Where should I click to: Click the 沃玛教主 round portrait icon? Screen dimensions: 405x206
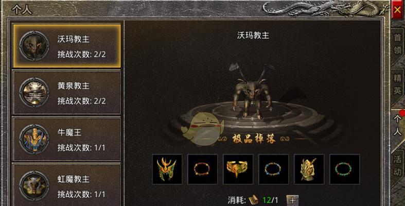pos(34,46)
